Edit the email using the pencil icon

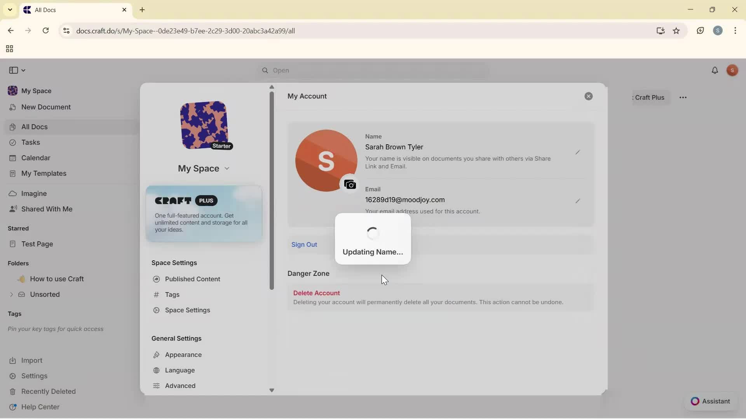(578, 201)
